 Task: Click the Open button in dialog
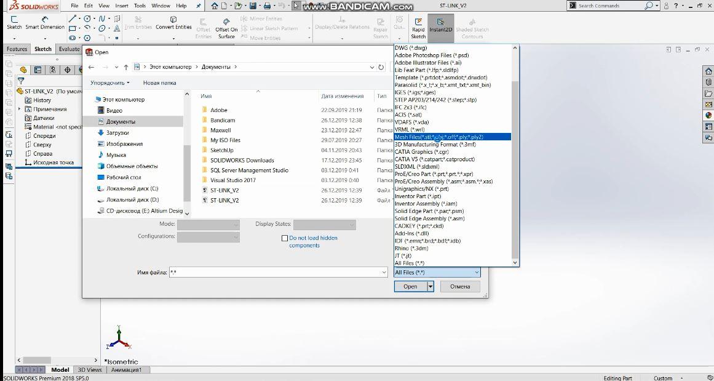point(410,287)
